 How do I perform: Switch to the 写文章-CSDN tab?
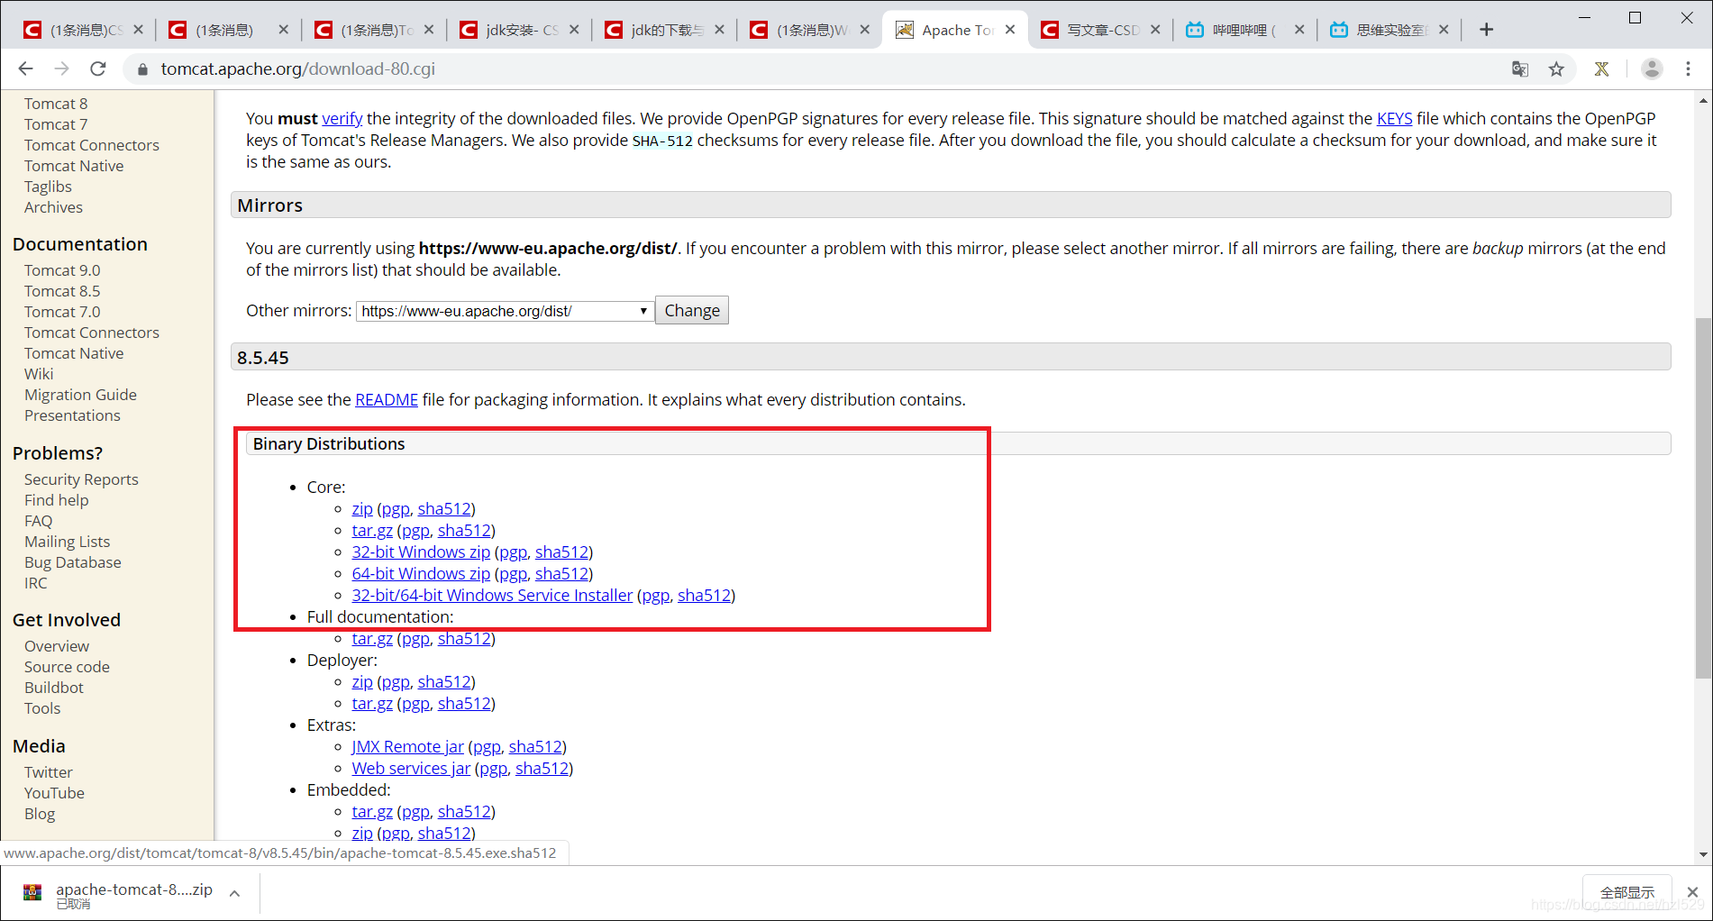(1101, 30)
